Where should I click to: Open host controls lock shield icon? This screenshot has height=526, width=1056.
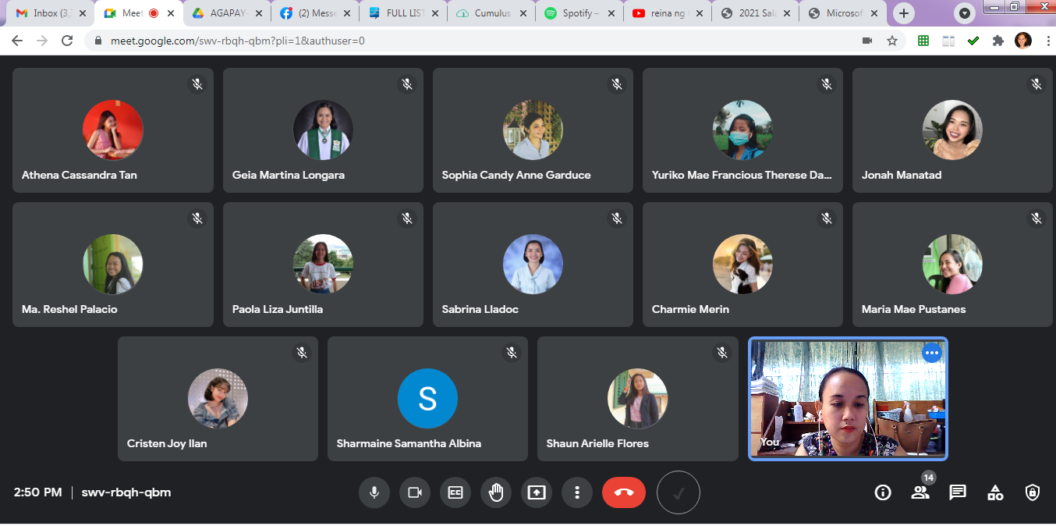click(1033, 492)
